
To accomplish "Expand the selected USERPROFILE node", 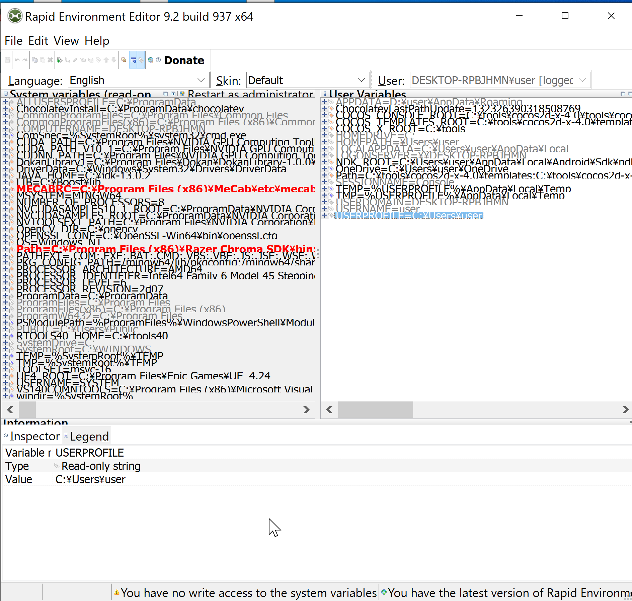I will pyautogui.click(x=324, y=215).
